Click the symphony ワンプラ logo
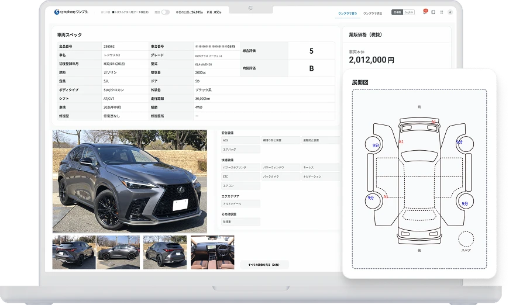516x305 pixels. pos(71,12)
